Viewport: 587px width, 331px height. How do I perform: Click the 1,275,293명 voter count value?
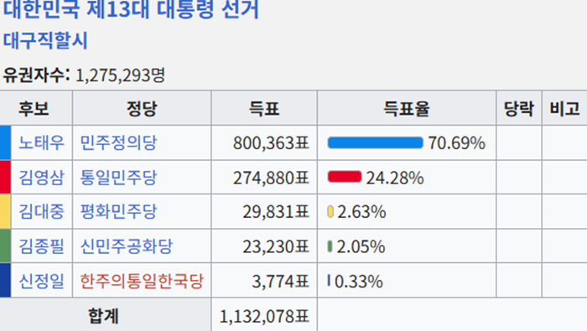coord(120,75)
